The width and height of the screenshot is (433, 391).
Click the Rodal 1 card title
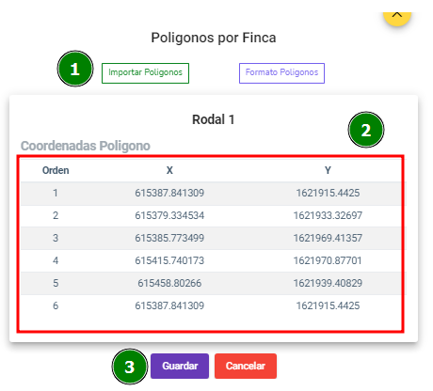pos(214,119)
